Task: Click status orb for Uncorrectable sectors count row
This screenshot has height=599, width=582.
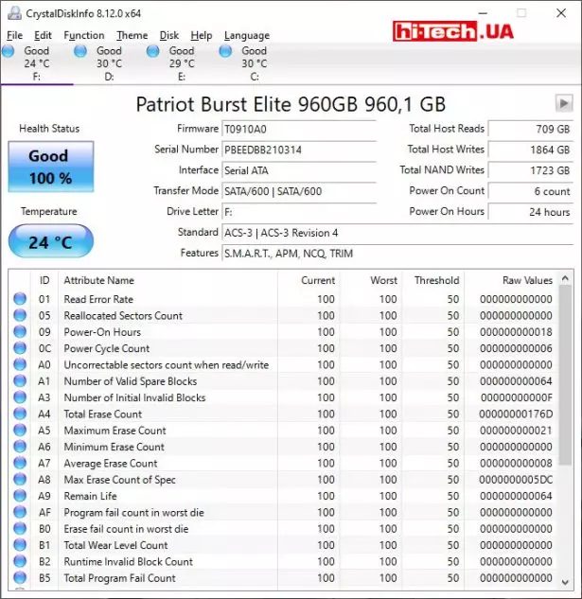Action: [20, 364]
